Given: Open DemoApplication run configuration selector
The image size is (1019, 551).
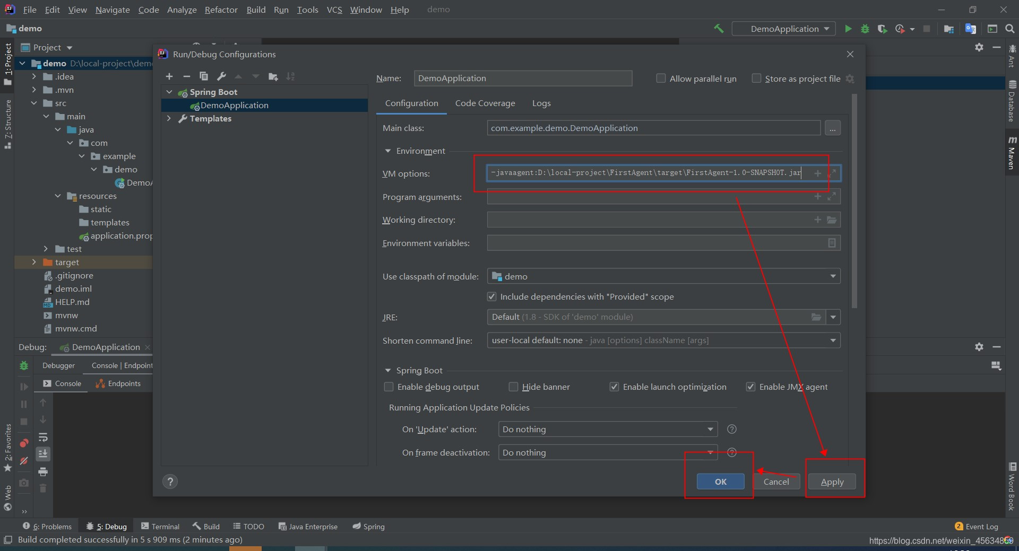Looking at the screenshot, I should 783,29.
